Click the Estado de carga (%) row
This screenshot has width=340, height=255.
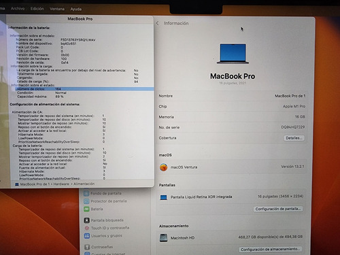[78, 82]
